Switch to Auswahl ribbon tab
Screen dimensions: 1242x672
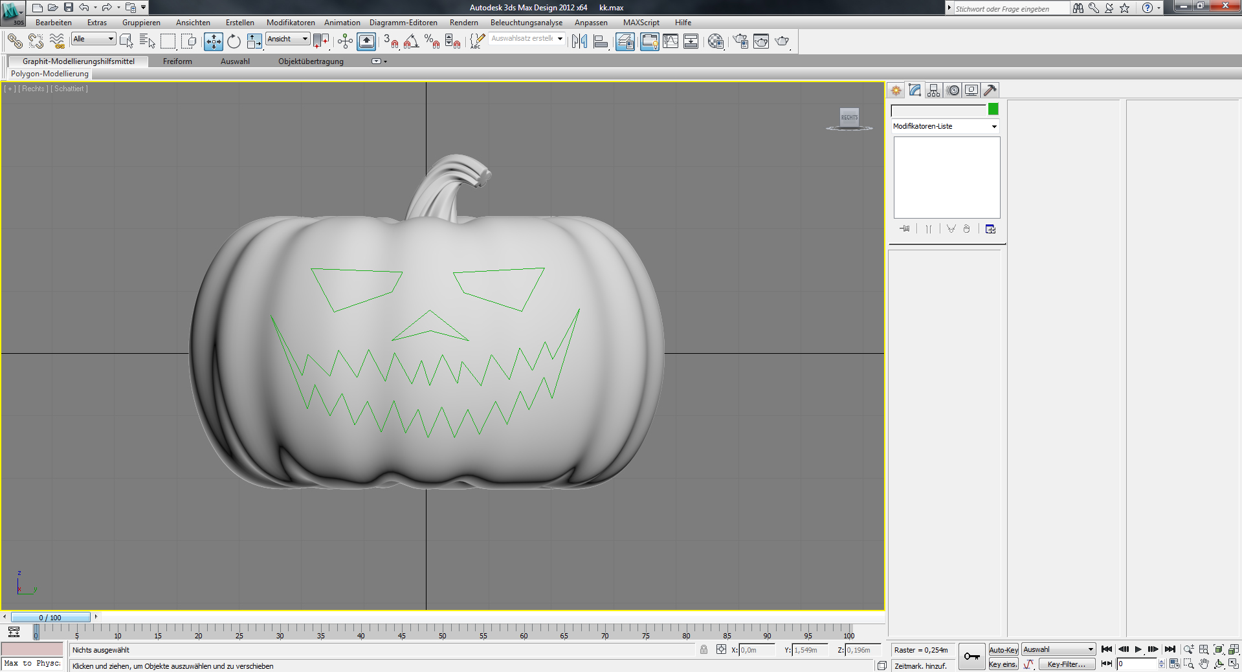[235, 61]
